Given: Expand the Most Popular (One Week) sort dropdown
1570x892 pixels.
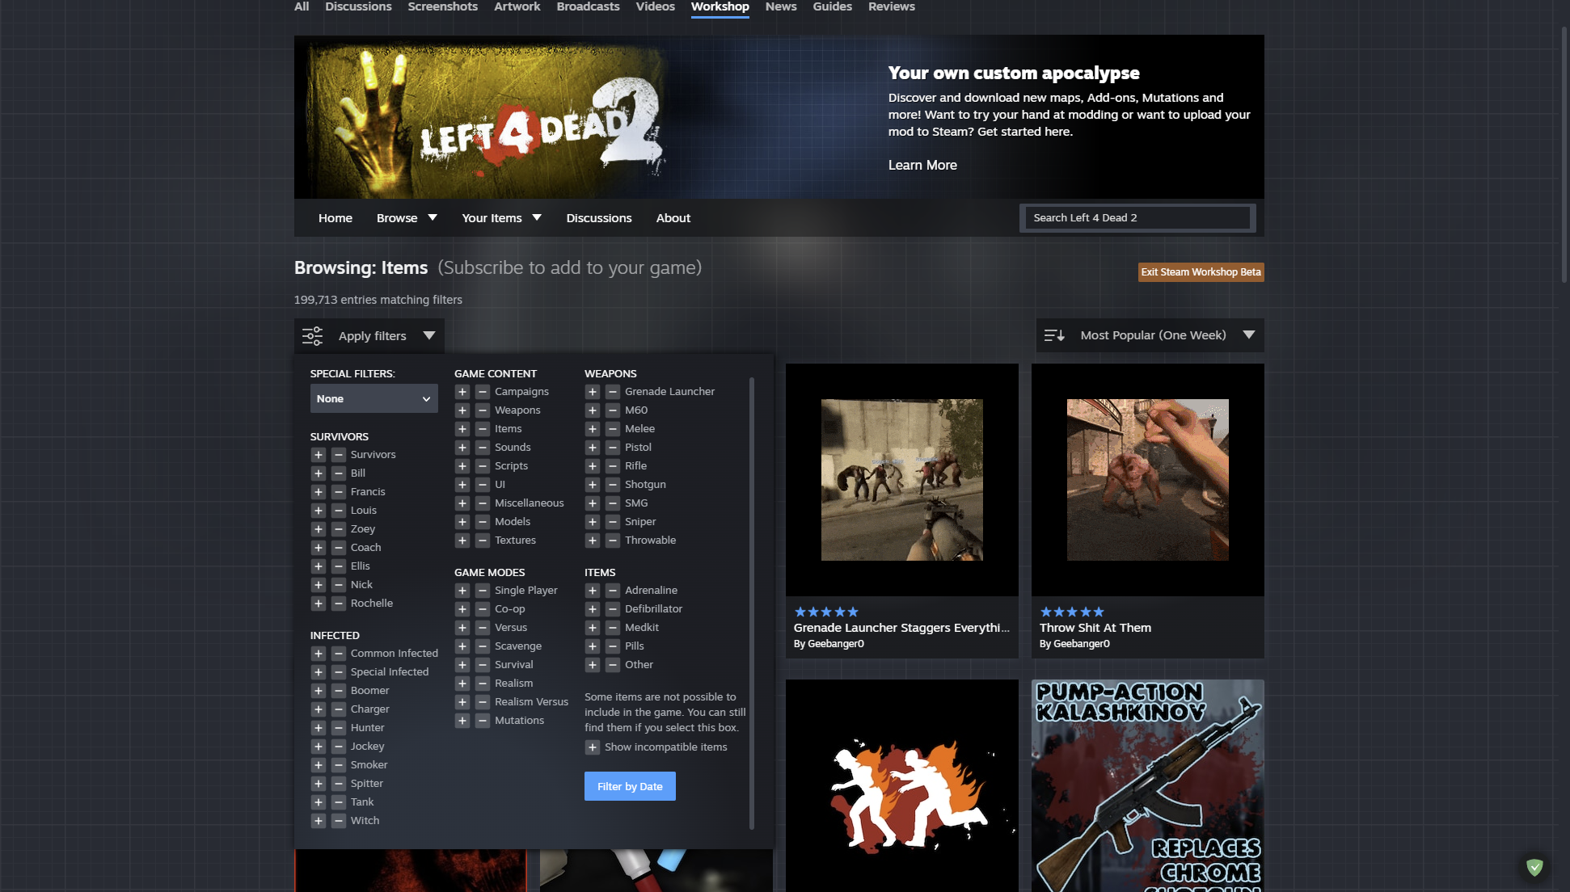Looking at the screenshot, I should pyautogui.click(x=1248, y=335).
